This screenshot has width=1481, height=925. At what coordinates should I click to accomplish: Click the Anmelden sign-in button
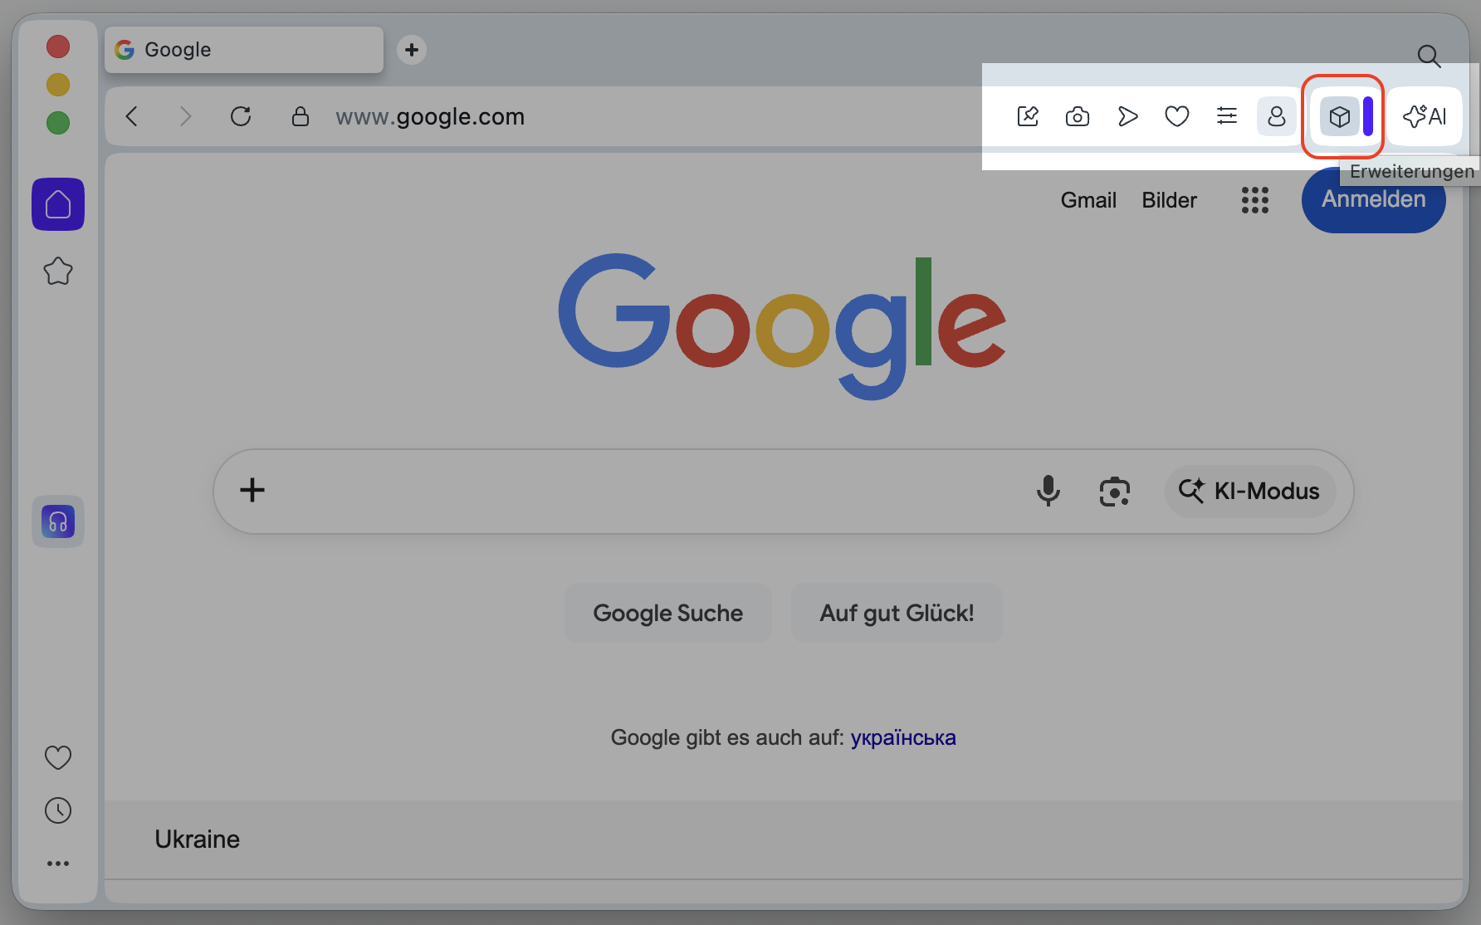pos(1374,200)
